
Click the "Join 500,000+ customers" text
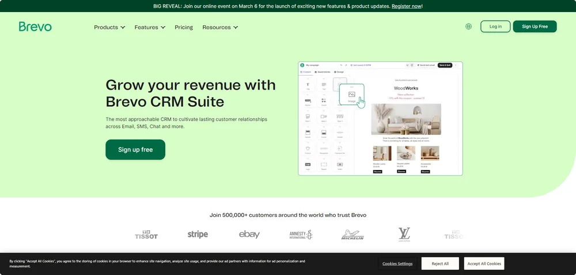tap(287, 215)
